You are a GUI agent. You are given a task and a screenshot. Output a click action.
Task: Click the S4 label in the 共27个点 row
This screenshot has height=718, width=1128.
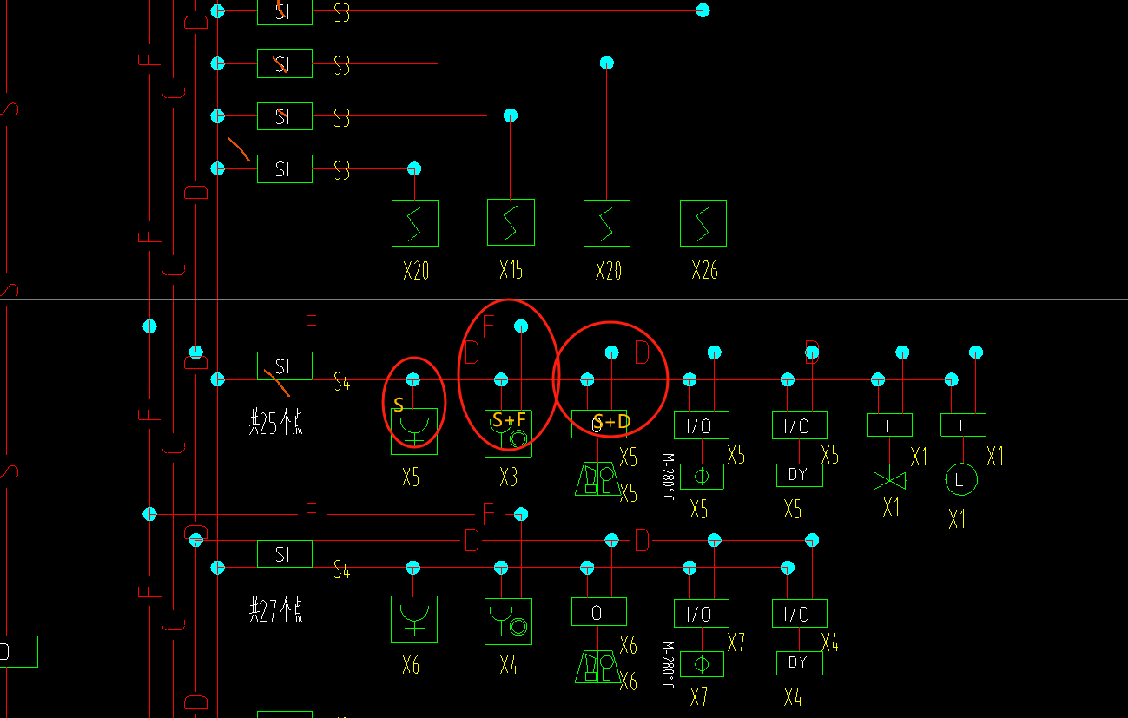(342, 570)
